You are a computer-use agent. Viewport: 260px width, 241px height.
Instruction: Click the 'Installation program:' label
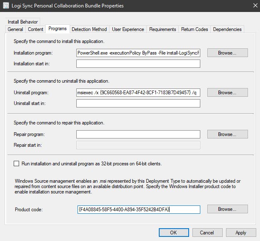pos(33,53)
